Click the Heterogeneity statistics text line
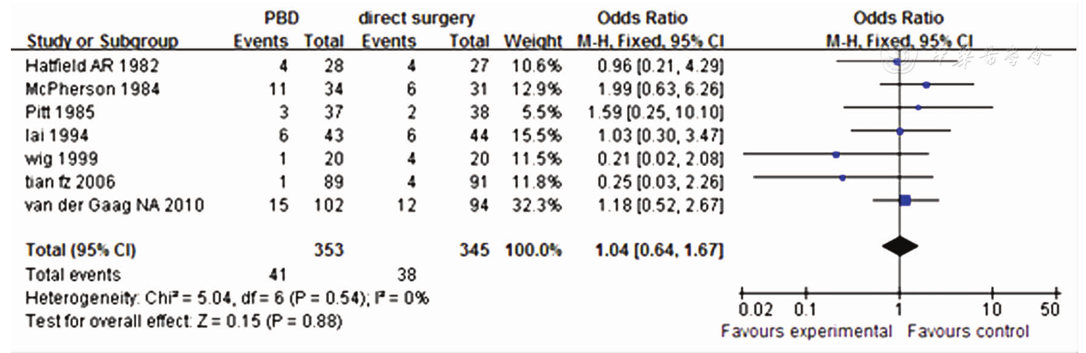This screenshot has width=1086, height=353. pos(227,298)
